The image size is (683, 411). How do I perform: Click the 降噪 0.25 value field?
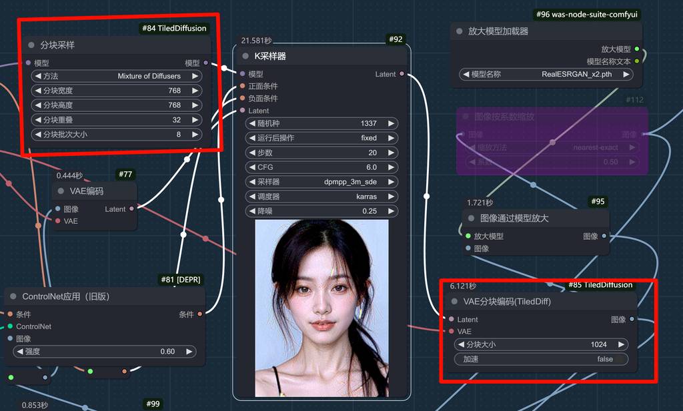point(321,211)
